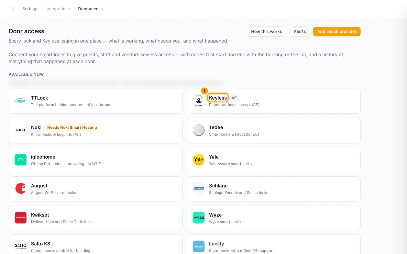Click 'Kwikset Halo and SmartCode locks' text
Image resolution: width=407 pixels, height=254 pixels.
(x=62, y=222)
